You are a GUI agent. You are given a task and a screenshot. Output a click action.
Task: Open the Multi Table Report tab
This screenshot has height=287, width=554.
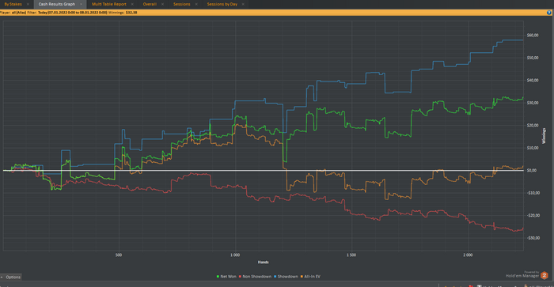[109, 4]
